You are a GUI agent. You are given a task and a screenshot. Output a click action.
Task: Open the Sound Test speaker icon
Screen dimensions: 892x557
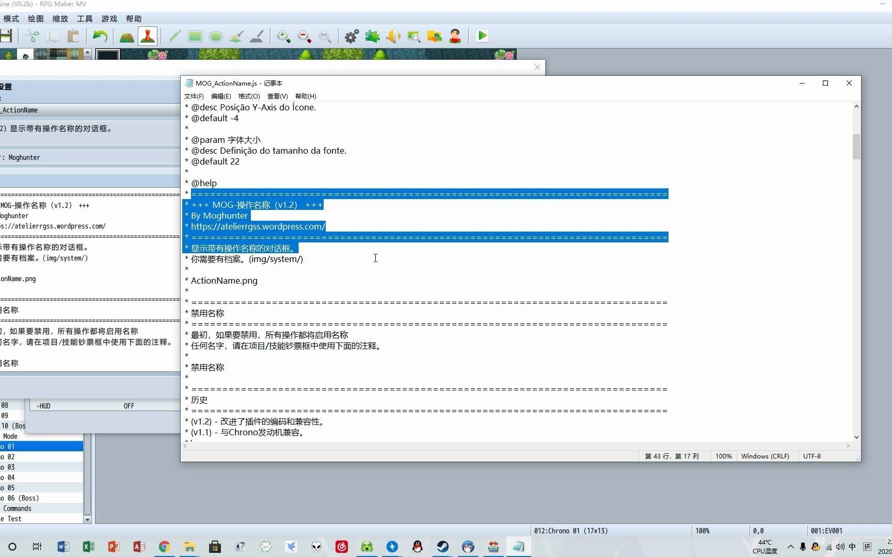[x=393, y=36]
